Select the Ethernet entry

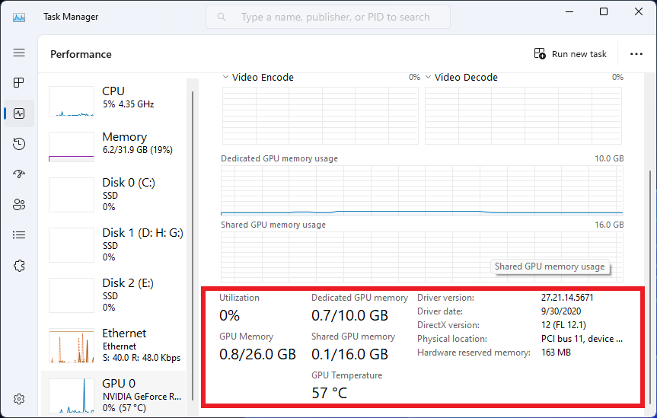[113, 346]
